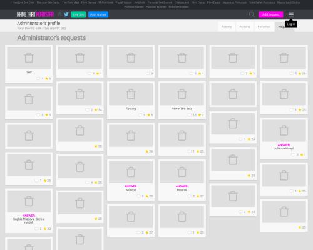This screenshot has height=250, width=313.
Task: Open the Julianne Hough answer link
Action: pos(284,148)
